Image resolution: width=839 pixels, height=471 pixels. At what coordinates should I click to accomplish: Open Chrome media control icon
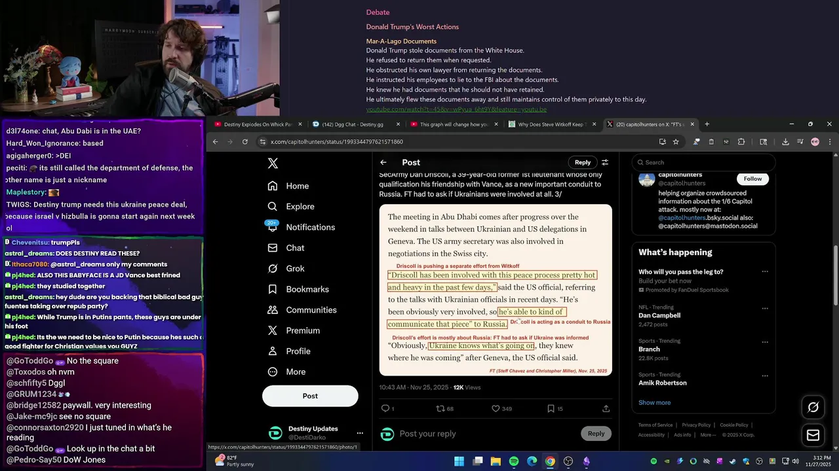coord(800,142)
